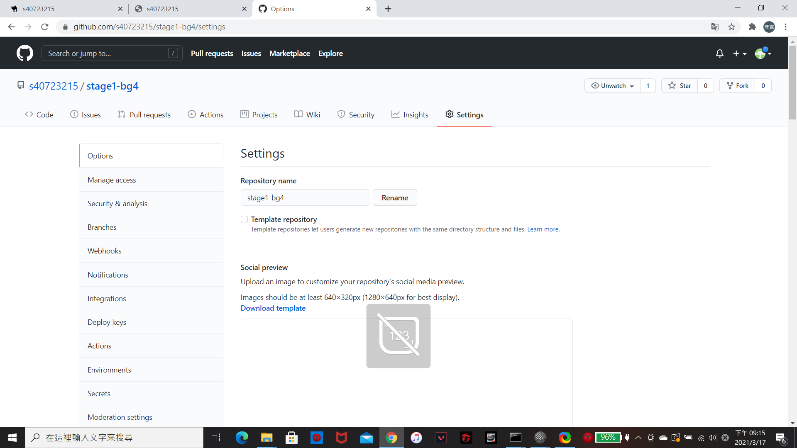Open Explore in top navigation

[330, 54]
